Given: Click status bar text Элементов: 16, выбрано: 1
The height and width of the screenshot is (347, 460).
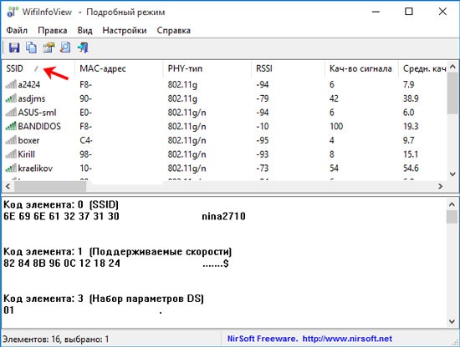Looking at the screenshot, I should (x=56, y=339).
